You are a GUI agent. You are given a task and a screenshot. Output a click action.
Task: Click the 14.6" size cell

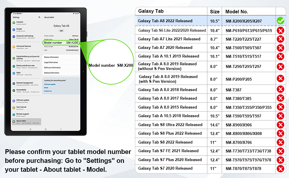[x=215, y=125]
